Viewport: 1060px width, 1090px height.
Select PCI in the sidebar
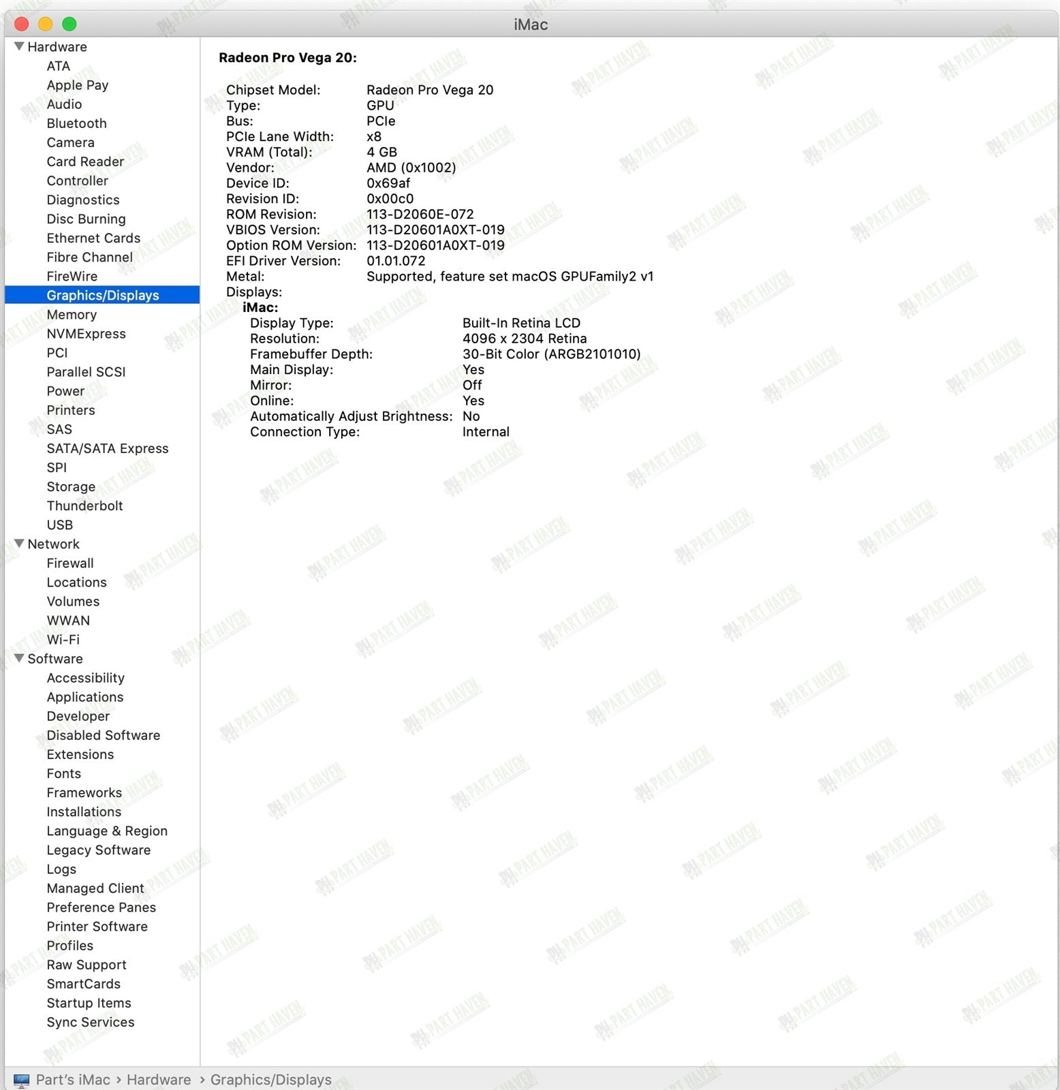pos(57,353)
